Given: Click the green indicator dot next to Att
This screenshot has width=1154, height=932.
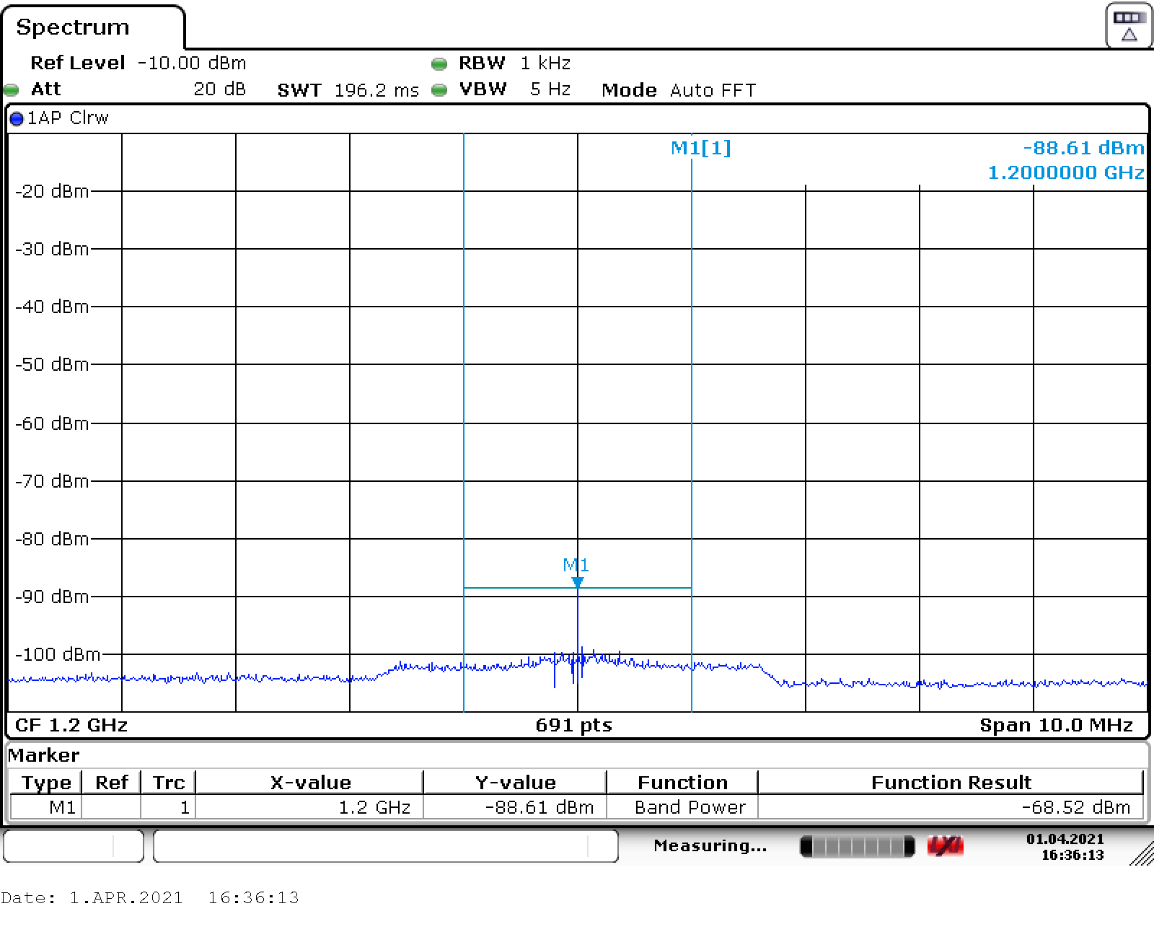Looking at the screenshot, I should pos(12,90).
